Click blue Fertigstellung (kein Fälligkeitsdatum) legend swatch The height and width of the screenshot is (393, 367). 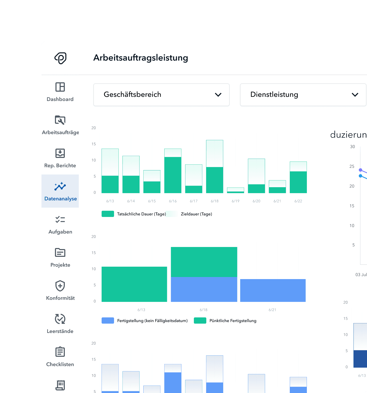[108, 321]
